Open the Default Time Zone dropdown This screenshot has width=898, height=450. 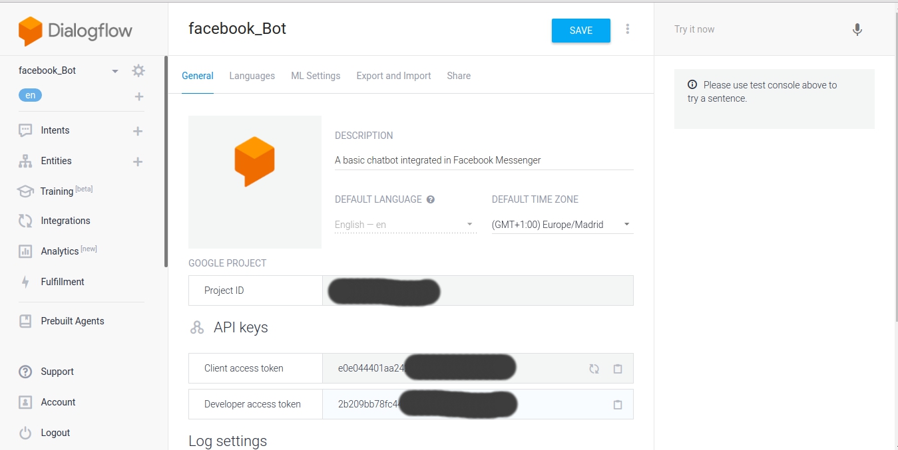click(x=562, y=225)
